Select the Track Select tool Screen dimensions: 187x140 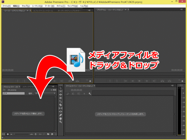click(x=60, y=91)
